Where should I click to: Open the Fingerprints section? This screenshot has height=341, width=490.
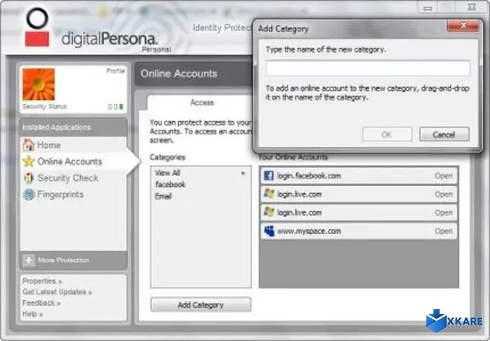[x=61, y=195]
